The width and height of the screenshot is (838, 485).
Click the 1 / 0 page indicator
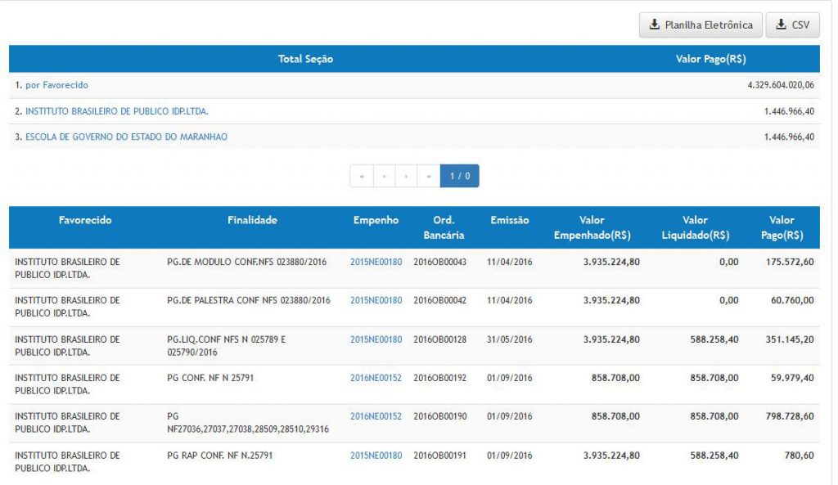coord(459,176)
